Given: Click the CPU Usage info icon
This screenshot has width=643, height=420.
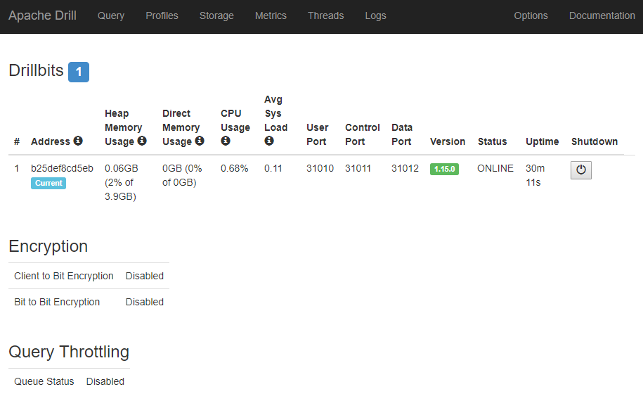Looking at the screenshot, I should point(226,141).
